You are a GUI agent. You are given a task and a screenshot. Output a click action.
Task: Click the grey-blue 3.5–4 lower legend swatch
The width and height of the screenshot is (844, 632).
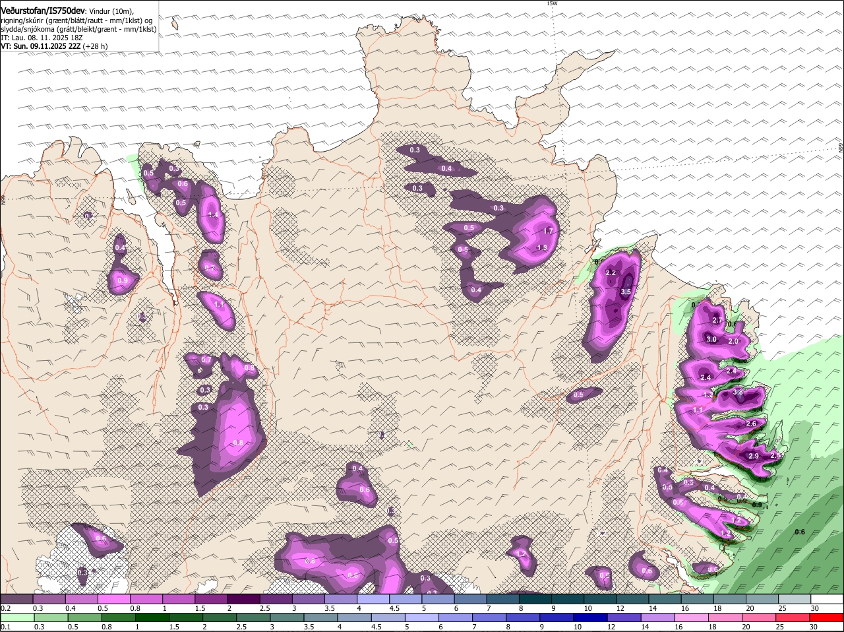tap(322, 617)
